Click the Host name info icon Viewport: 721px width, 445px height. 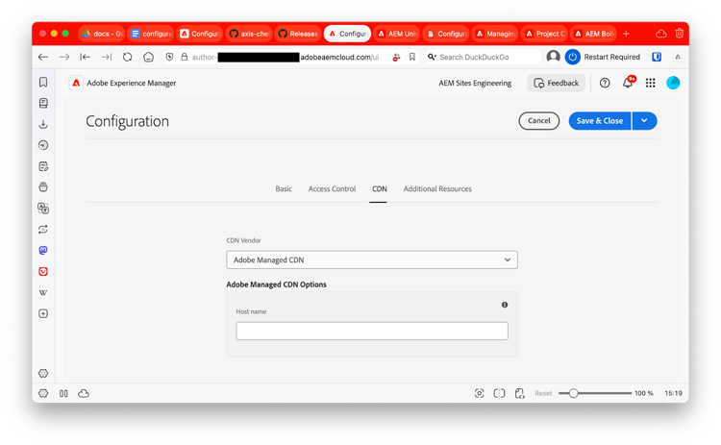(x=505, y=305)
